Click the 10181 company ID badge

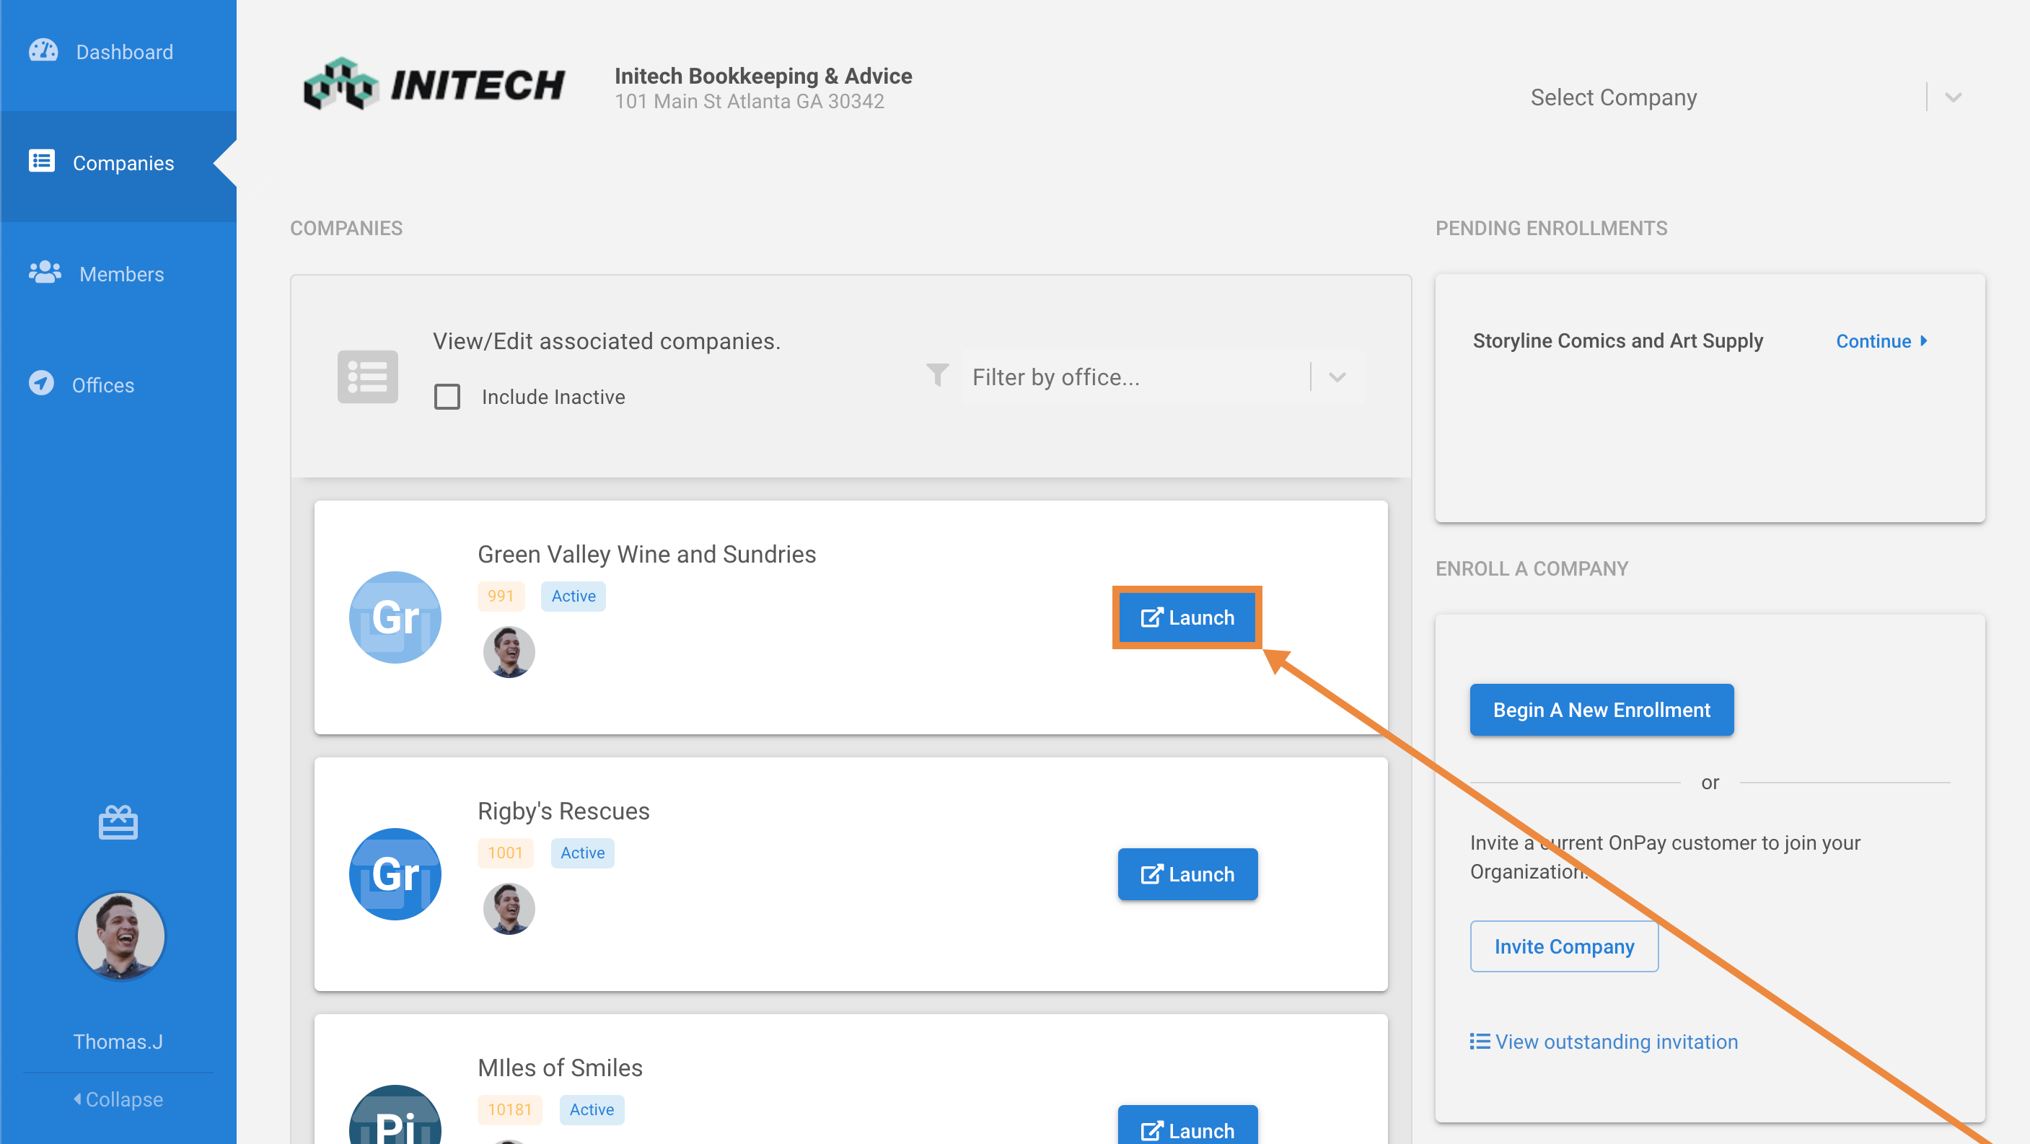pos(510,1110)
